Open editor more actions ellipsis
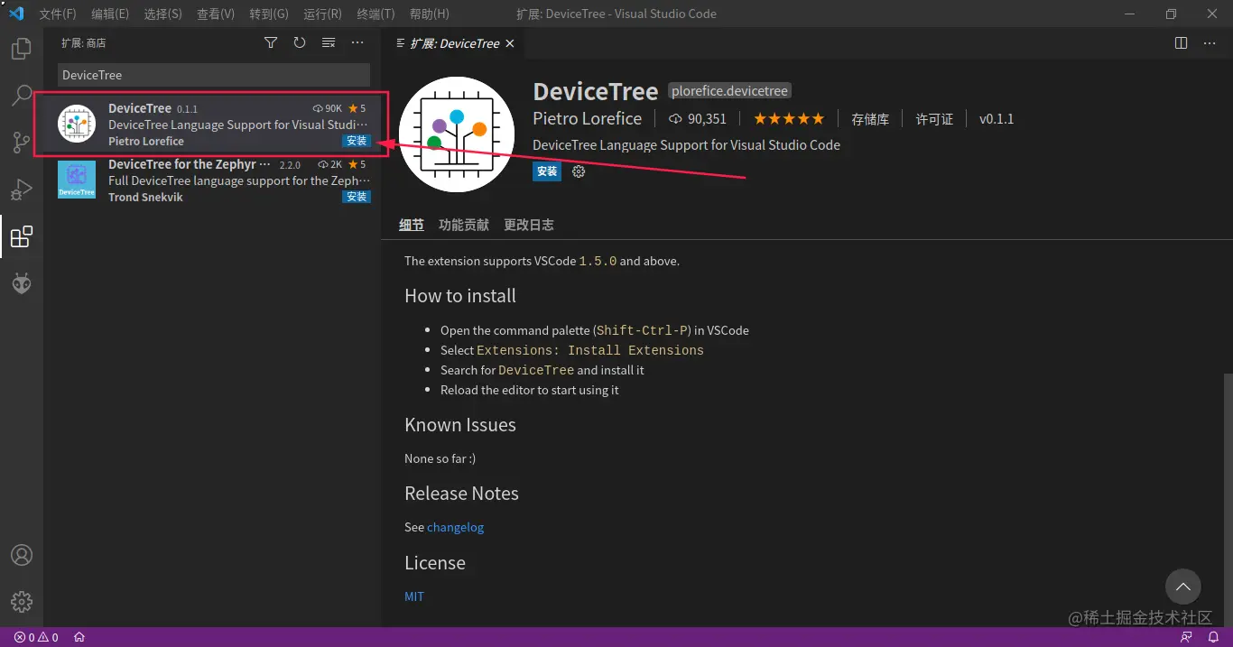 pyautogui.click(x=1211, y=42)
